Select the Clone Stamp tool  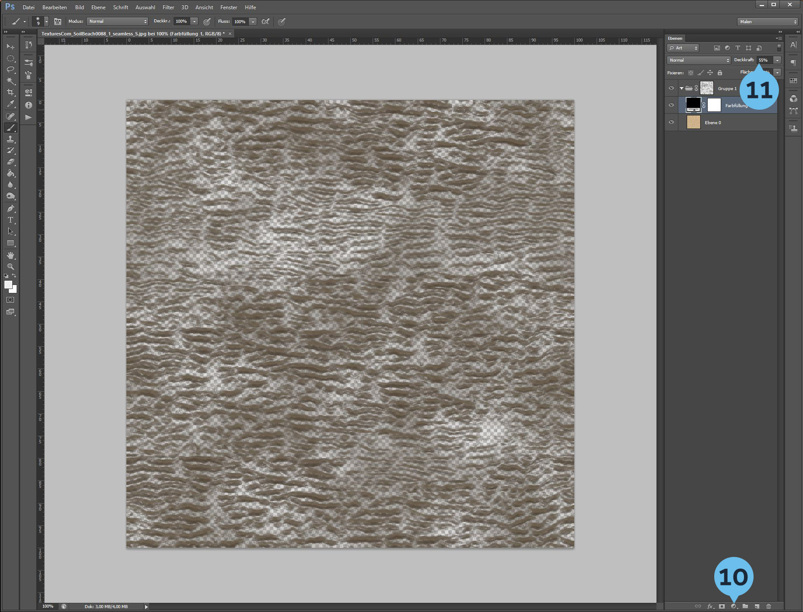tap(10, 139)
